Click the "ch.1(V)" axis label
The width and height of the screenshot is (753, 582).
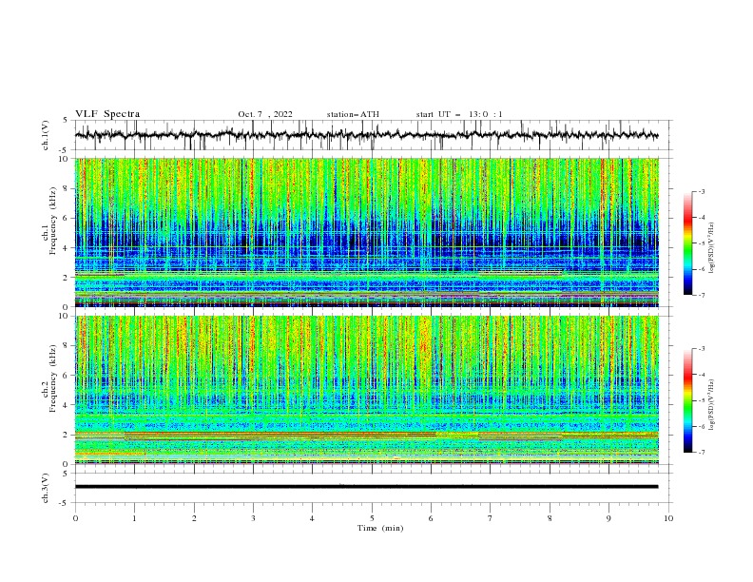pyautogui.click(x=46, y=135)
